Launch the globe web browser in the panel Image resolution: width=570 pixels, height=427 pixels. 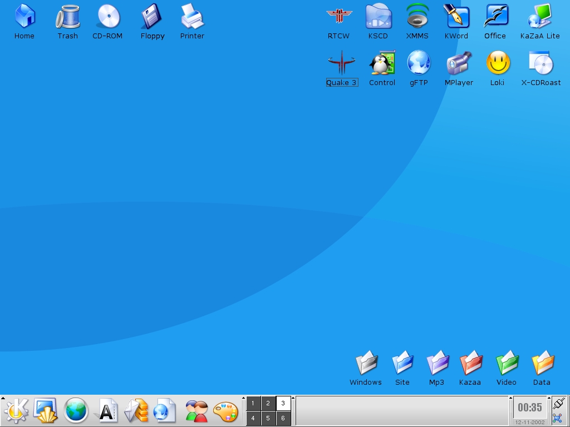(76, 411)
